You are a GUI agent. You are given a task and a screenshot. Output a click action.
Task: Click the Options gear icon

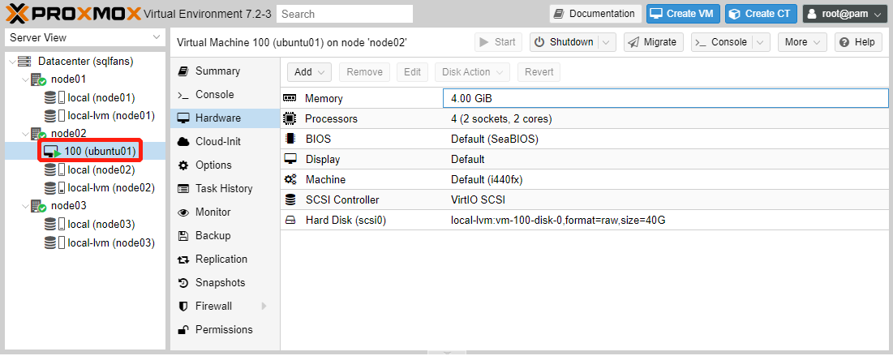tap(183, 165)
